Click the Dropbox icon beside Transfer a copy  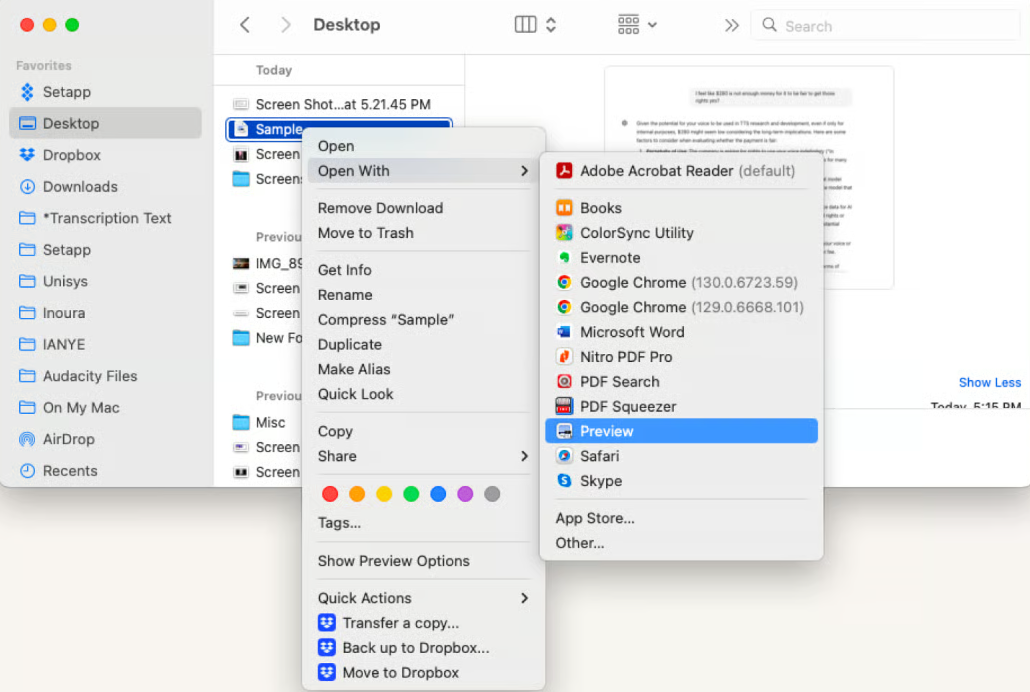point(326,623)
